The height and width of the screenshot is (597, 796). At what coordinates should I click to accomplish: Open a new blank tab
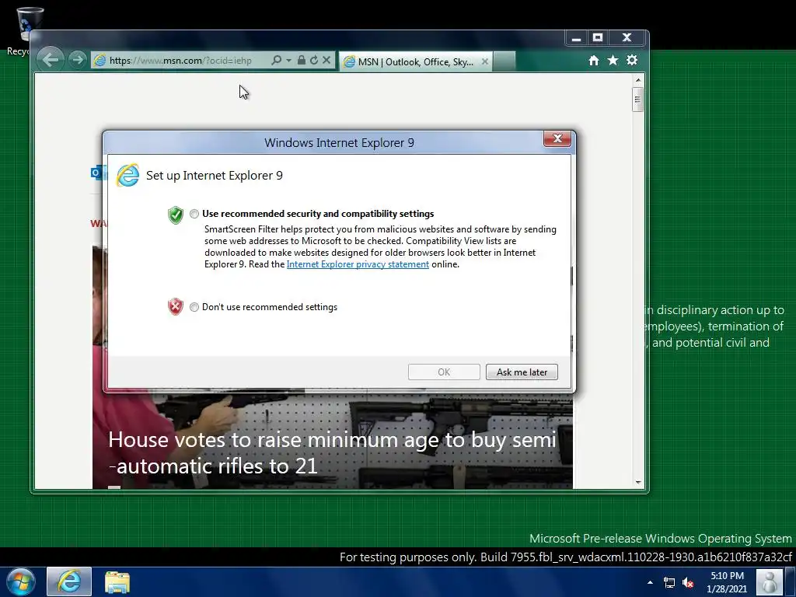pyautogui.click(x=504, y=61)
